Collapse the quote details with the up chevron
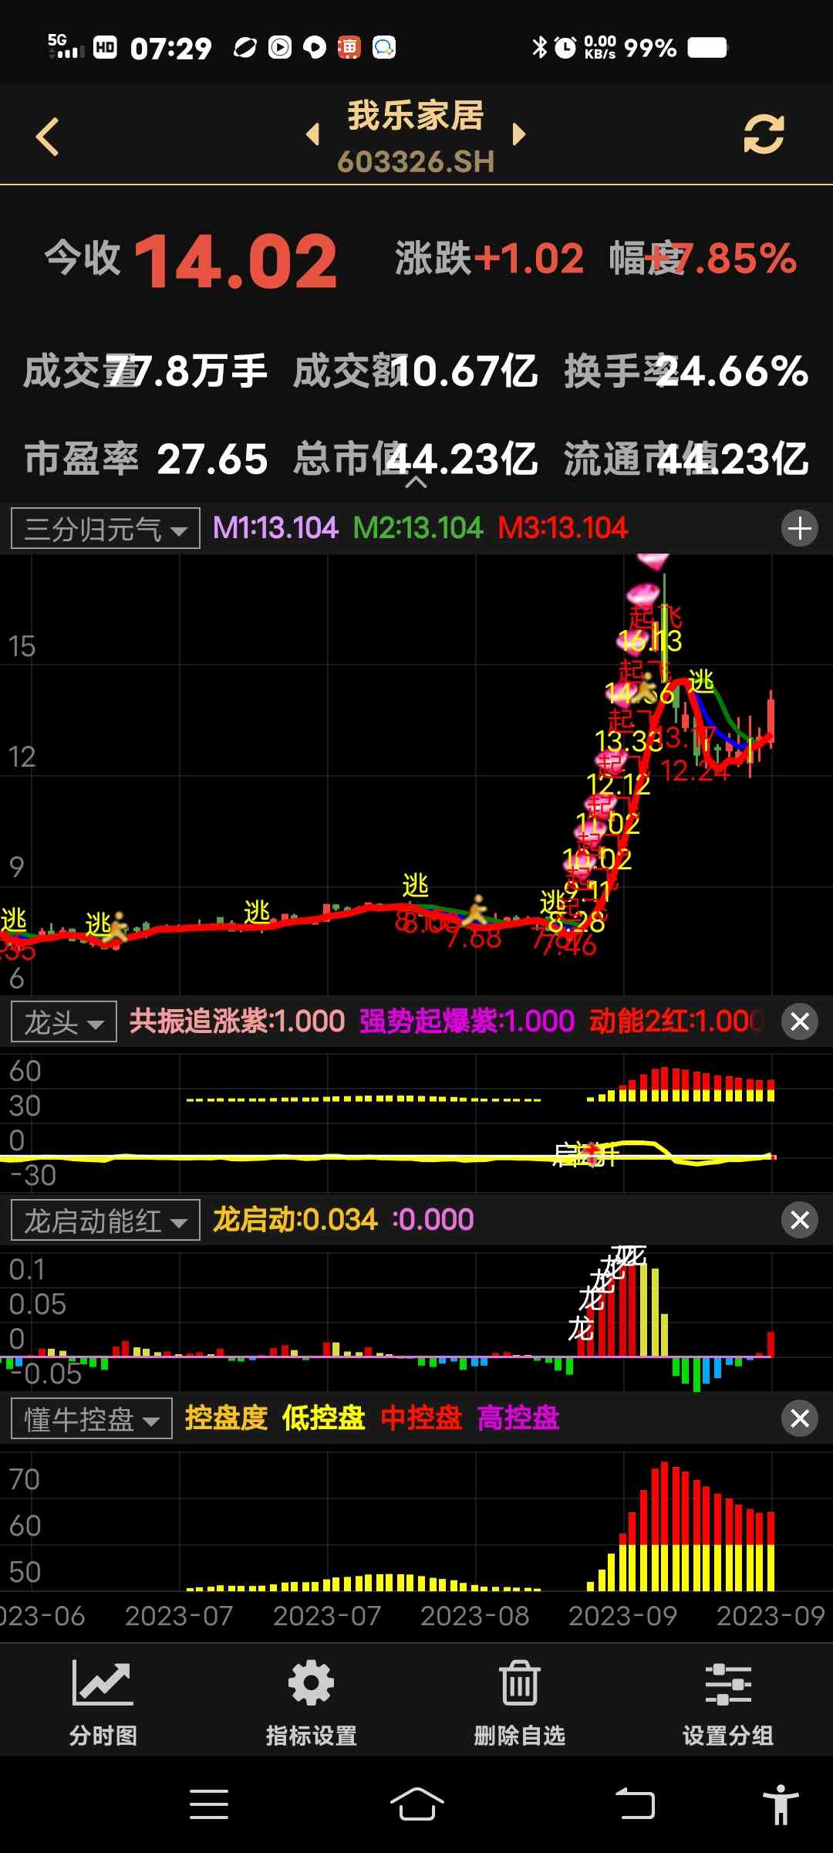The height and width of the screenshot is (1853, 833). click(x=416, y=483)
